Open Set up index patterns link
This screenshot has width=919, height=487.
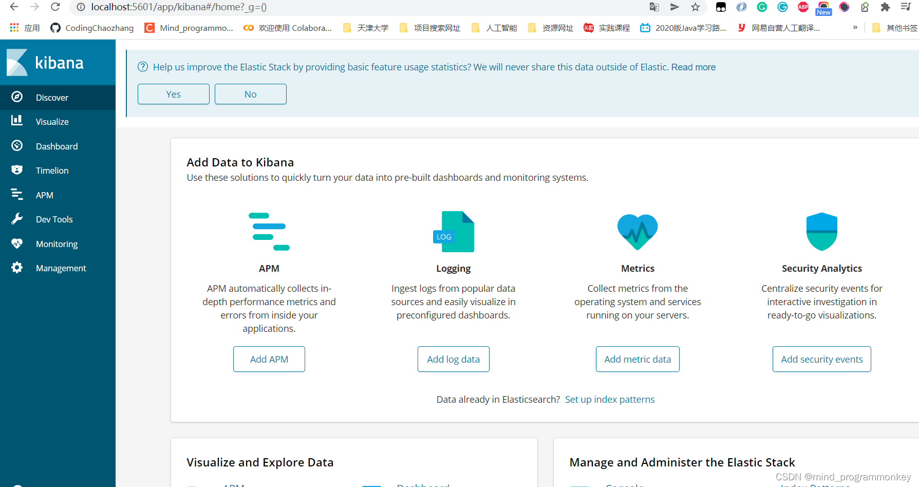610,399
